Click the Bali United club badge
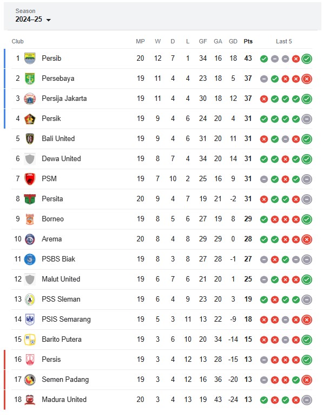 pyautogui.click(x=30, y=139)
